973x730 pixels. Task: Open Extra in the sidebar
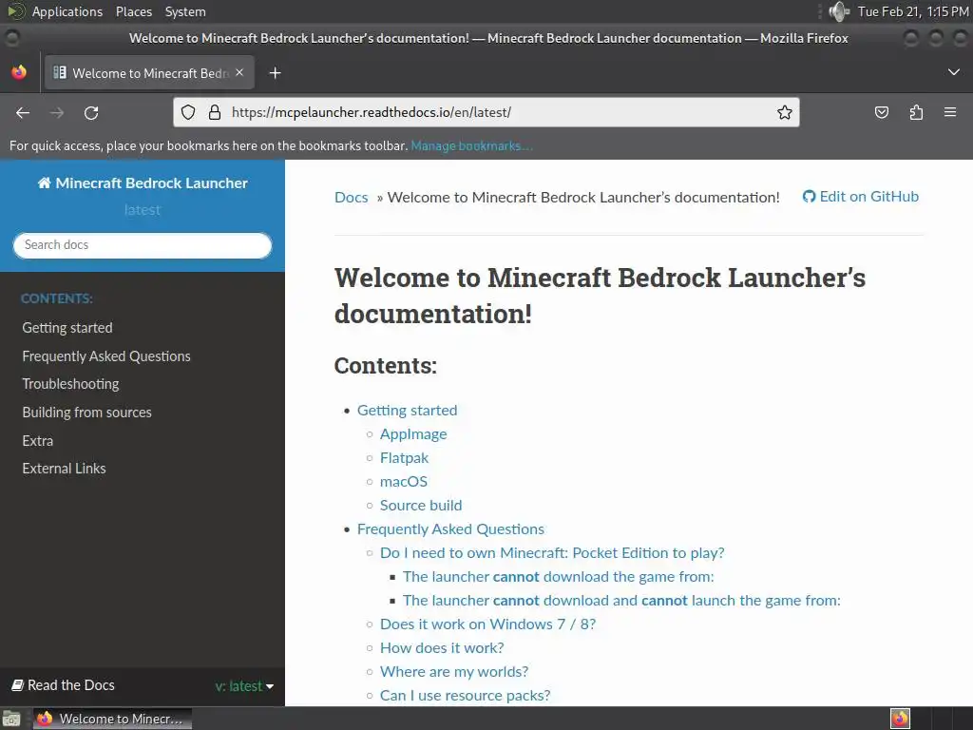point(38,441)
